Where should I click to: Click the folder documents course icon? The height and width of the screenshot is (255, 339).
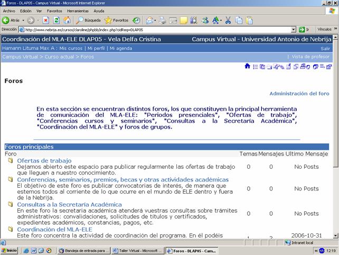click(x=269, y=67)
